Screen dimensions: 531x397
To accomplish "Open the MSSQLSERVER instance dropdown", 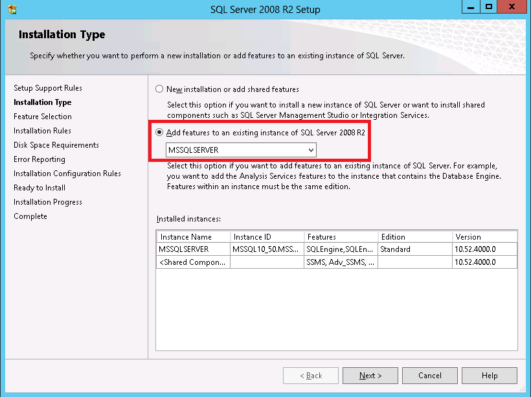I will tap(241, 150).
